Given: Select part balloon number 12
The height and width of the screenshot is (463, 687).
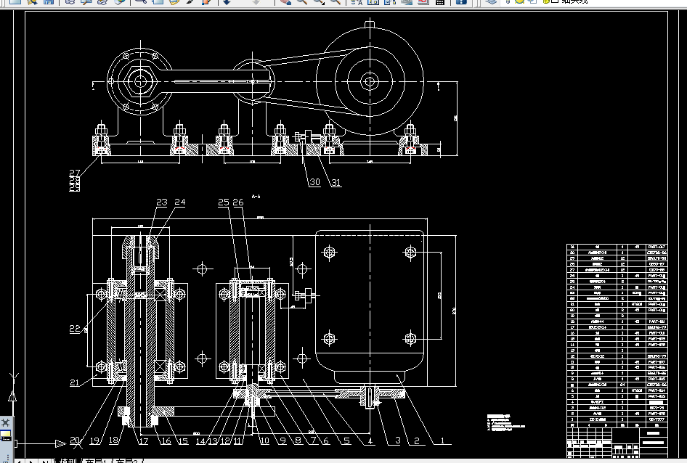Looking at the screenshot, I should tap(225, 441).
